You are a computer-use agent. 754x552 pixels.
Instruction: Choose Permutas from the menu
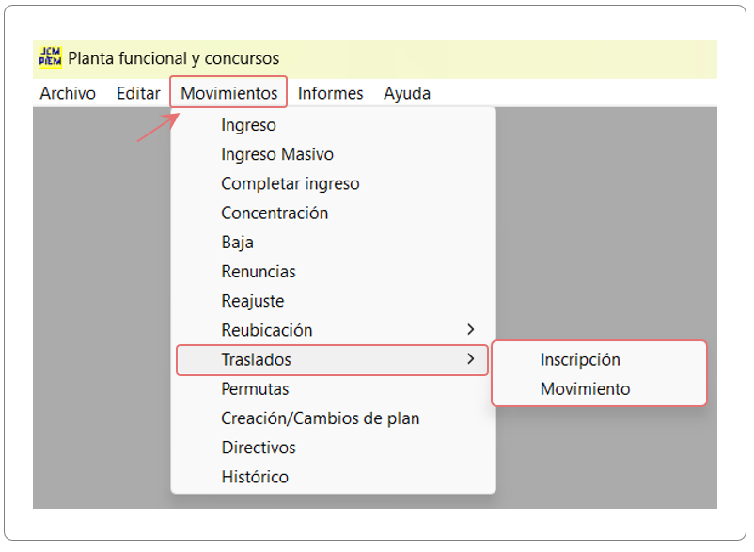333,389
